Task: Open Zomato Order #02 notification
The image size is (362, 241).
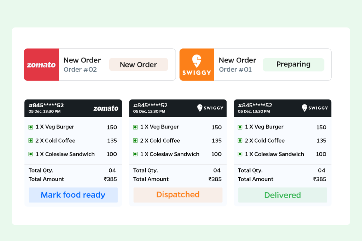Action: (x=82, y=65)
